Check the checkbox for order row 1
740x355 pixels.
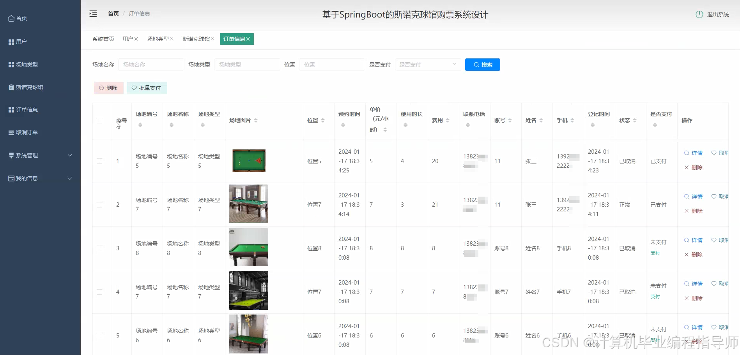click(99, 161)
